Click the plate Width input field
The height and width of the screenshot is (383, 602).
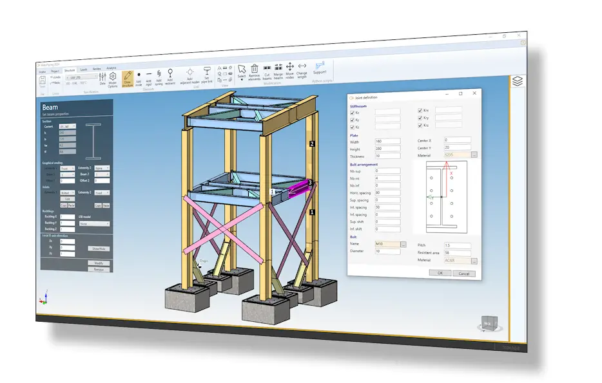click(387, 141)
